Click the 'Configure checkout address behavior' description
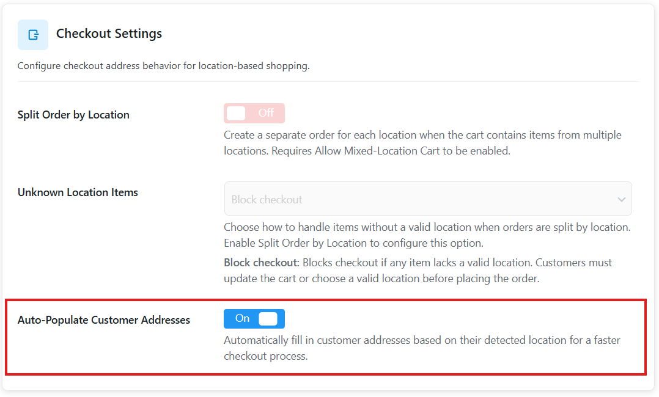The image size is (659, 397). [x=163, y=66]
